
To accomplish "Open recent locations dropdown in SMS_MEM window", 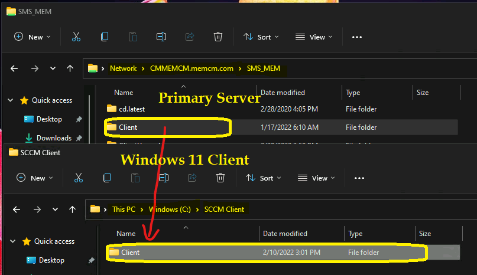I will pos(53,68).
